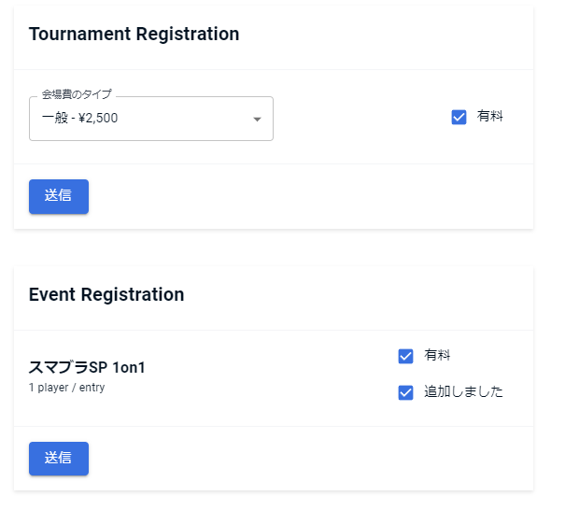Click the Event Registration heading
Image resolution: width=565 pixels, height=510 pixels.
tap(106, 295)
